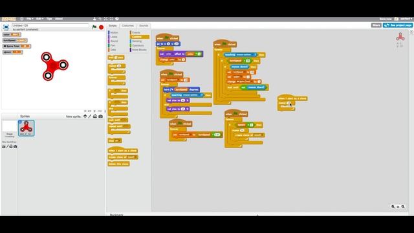This screenshot has height=233, width=414.
Task: Take new backdrop from camera icon
Action: click(16, 146)
